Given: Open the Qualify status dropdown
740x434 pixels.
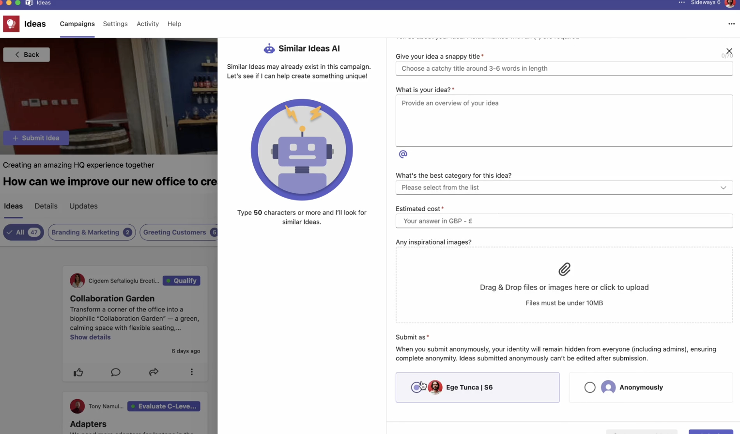Looking at the screenshot, I should point(181,281).
